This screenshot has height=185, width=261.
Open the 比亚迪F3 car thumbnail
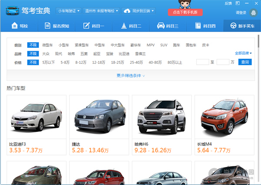(x=37, y=117)
